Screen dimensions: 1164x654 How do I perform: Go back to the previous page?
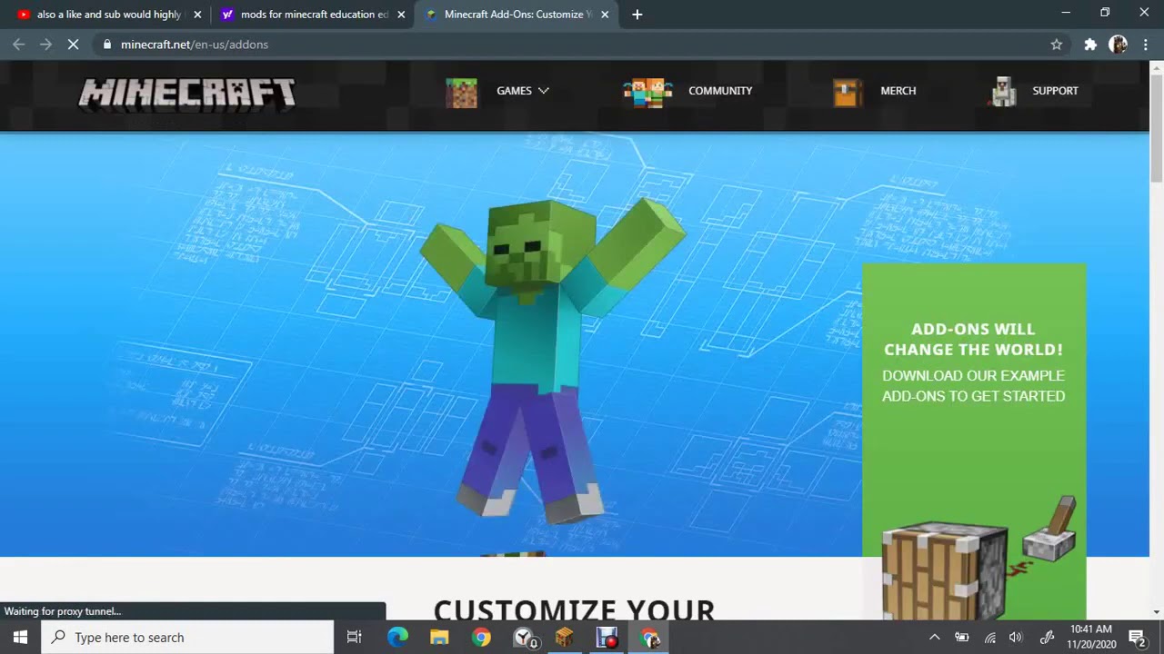19,45
